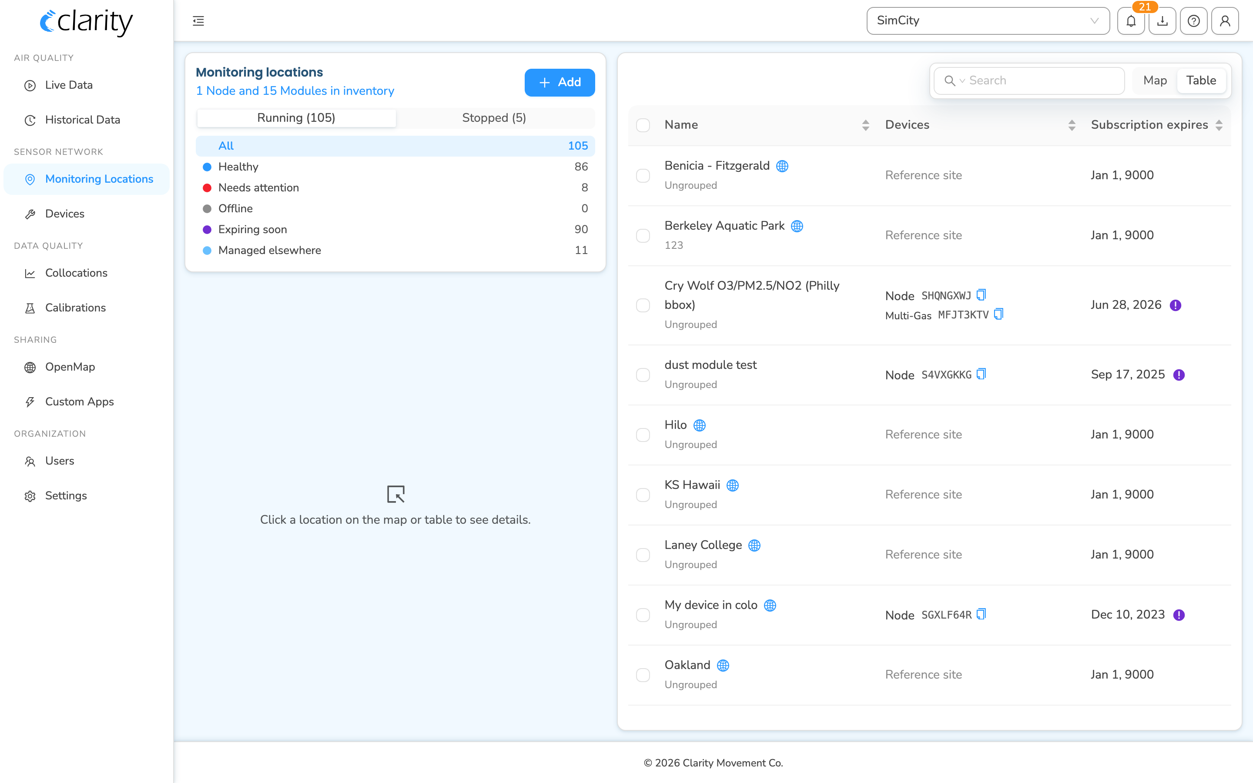The height and width of the screenshot is (783, 1253).
Task: Click the notification count badge 21
Action: (1145, 7)
